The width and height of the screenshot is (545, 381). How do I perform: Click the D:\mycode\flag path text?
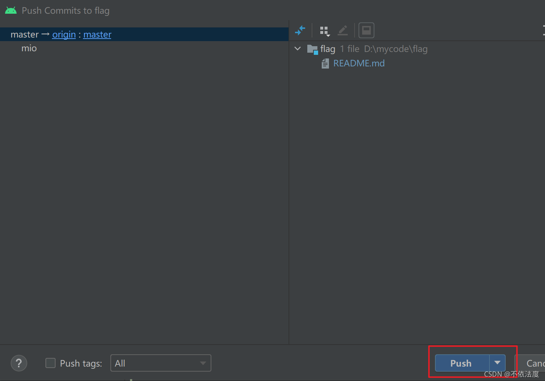396,49
